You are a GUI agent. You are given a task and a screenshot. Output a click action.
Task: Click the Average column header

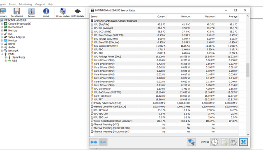(227, 16)
